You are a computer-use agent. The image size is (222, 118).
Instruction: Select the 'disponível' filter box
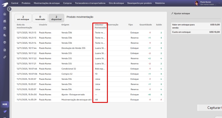[x=56, y=18]
